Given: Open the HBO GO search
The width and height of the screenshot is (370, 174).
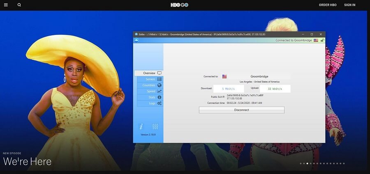Looking at the screenshot, I should [x=19, y=5].
